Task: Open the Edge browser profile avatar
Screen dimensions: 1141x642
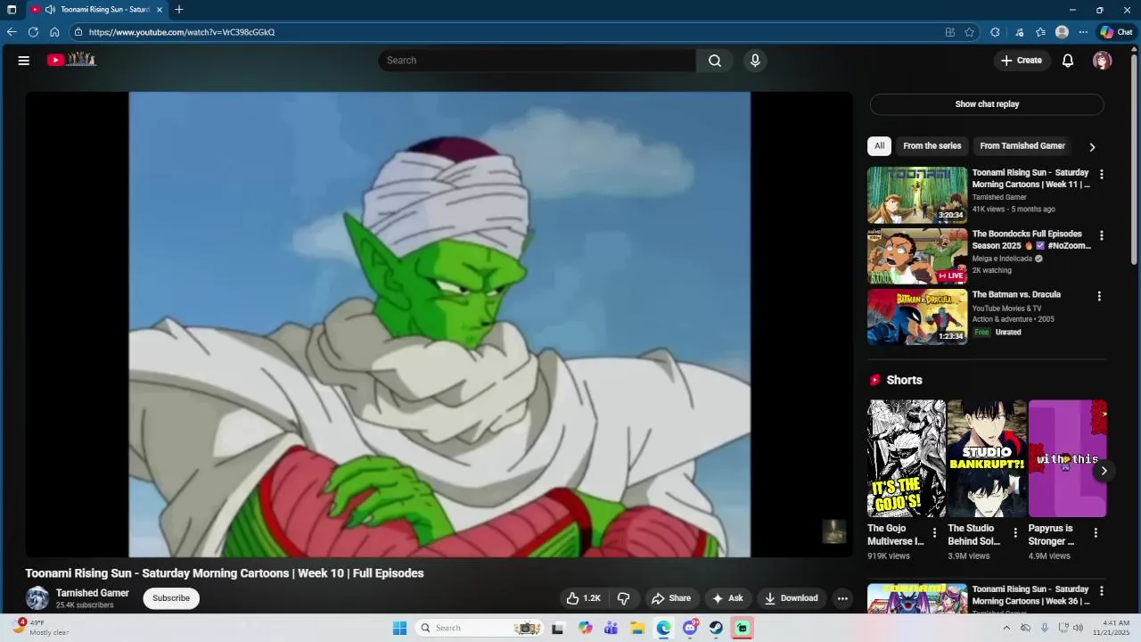Action: 1062,32
